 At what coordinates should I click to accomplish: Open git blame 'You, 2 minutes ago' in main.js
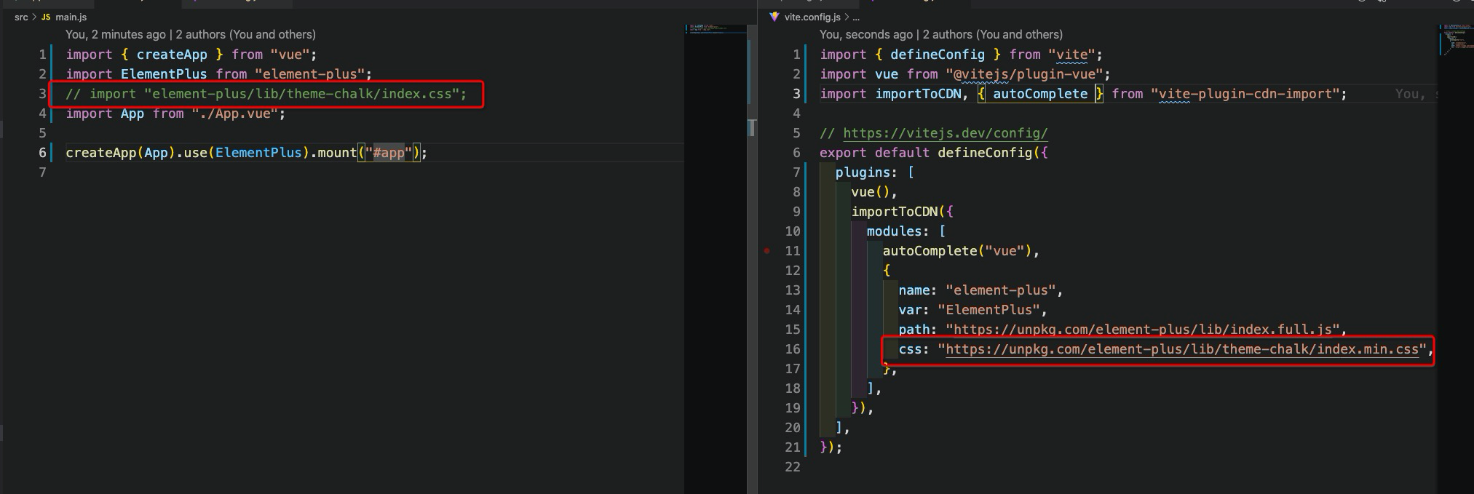click(x=116, y=34)
